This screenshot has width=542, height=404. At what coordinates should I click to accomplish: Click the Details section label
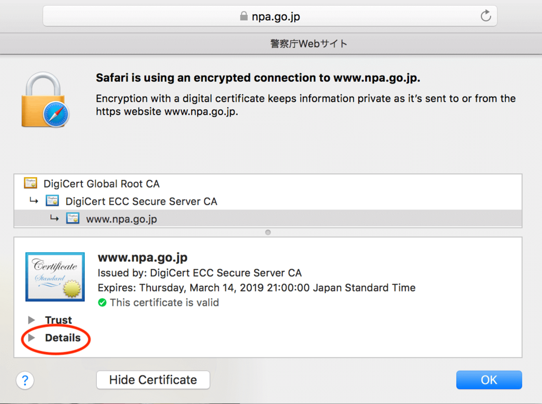[62, 338]
